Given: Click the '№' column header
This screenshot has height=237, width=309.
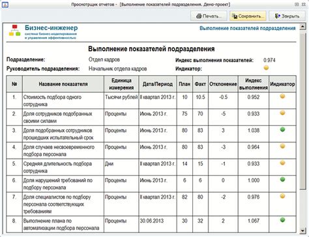Looking at the screenshot, I should click(14, 84).
